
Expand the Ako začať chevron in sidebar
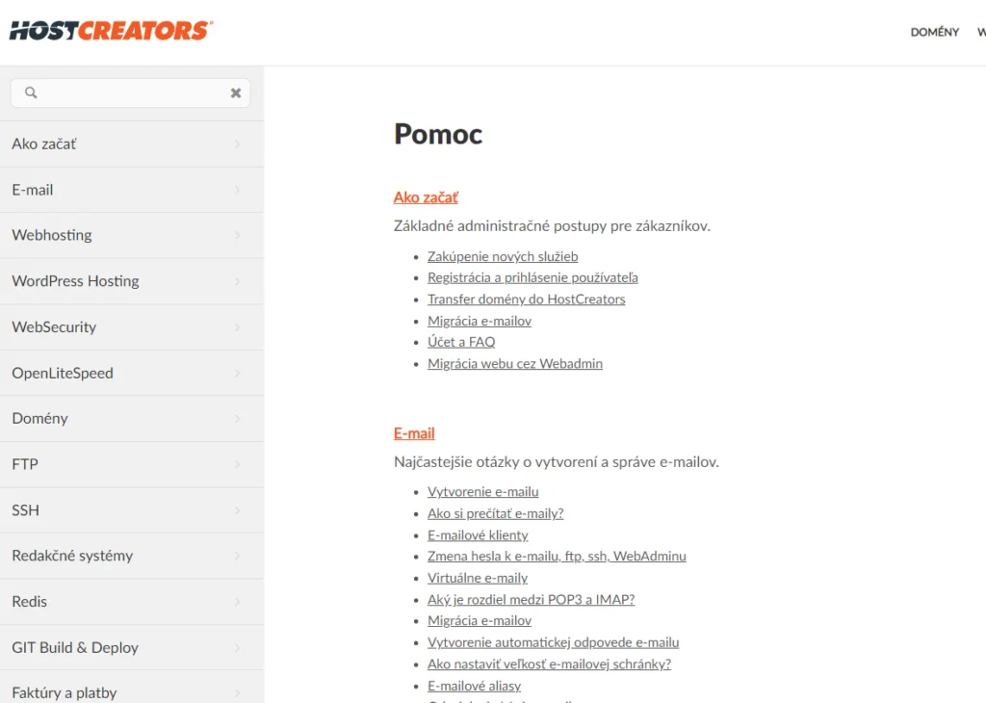238,144
